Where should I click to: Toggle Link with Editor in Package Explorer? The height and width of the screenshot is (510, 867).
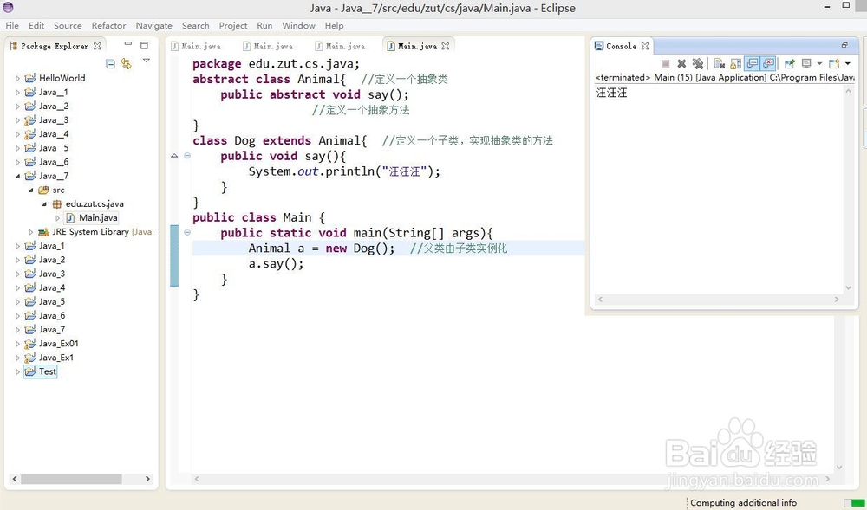click(x=126, y=64)
